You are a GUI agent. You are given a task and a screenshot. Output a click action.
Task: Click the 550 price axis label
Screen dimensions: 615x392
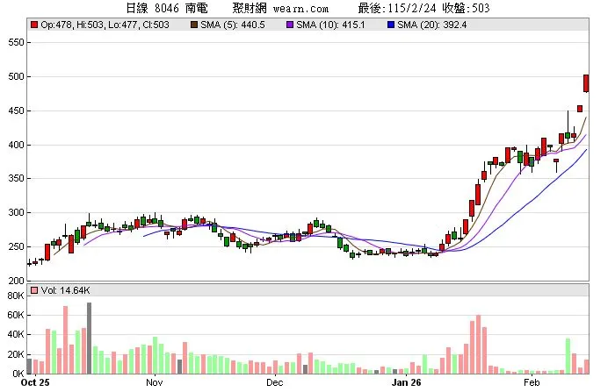tap(16, 42)
